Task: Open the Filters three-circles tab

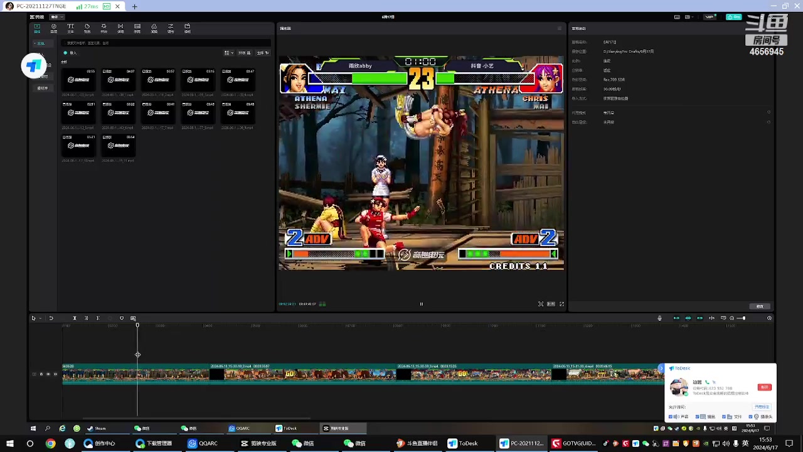Action: point(154,28)
